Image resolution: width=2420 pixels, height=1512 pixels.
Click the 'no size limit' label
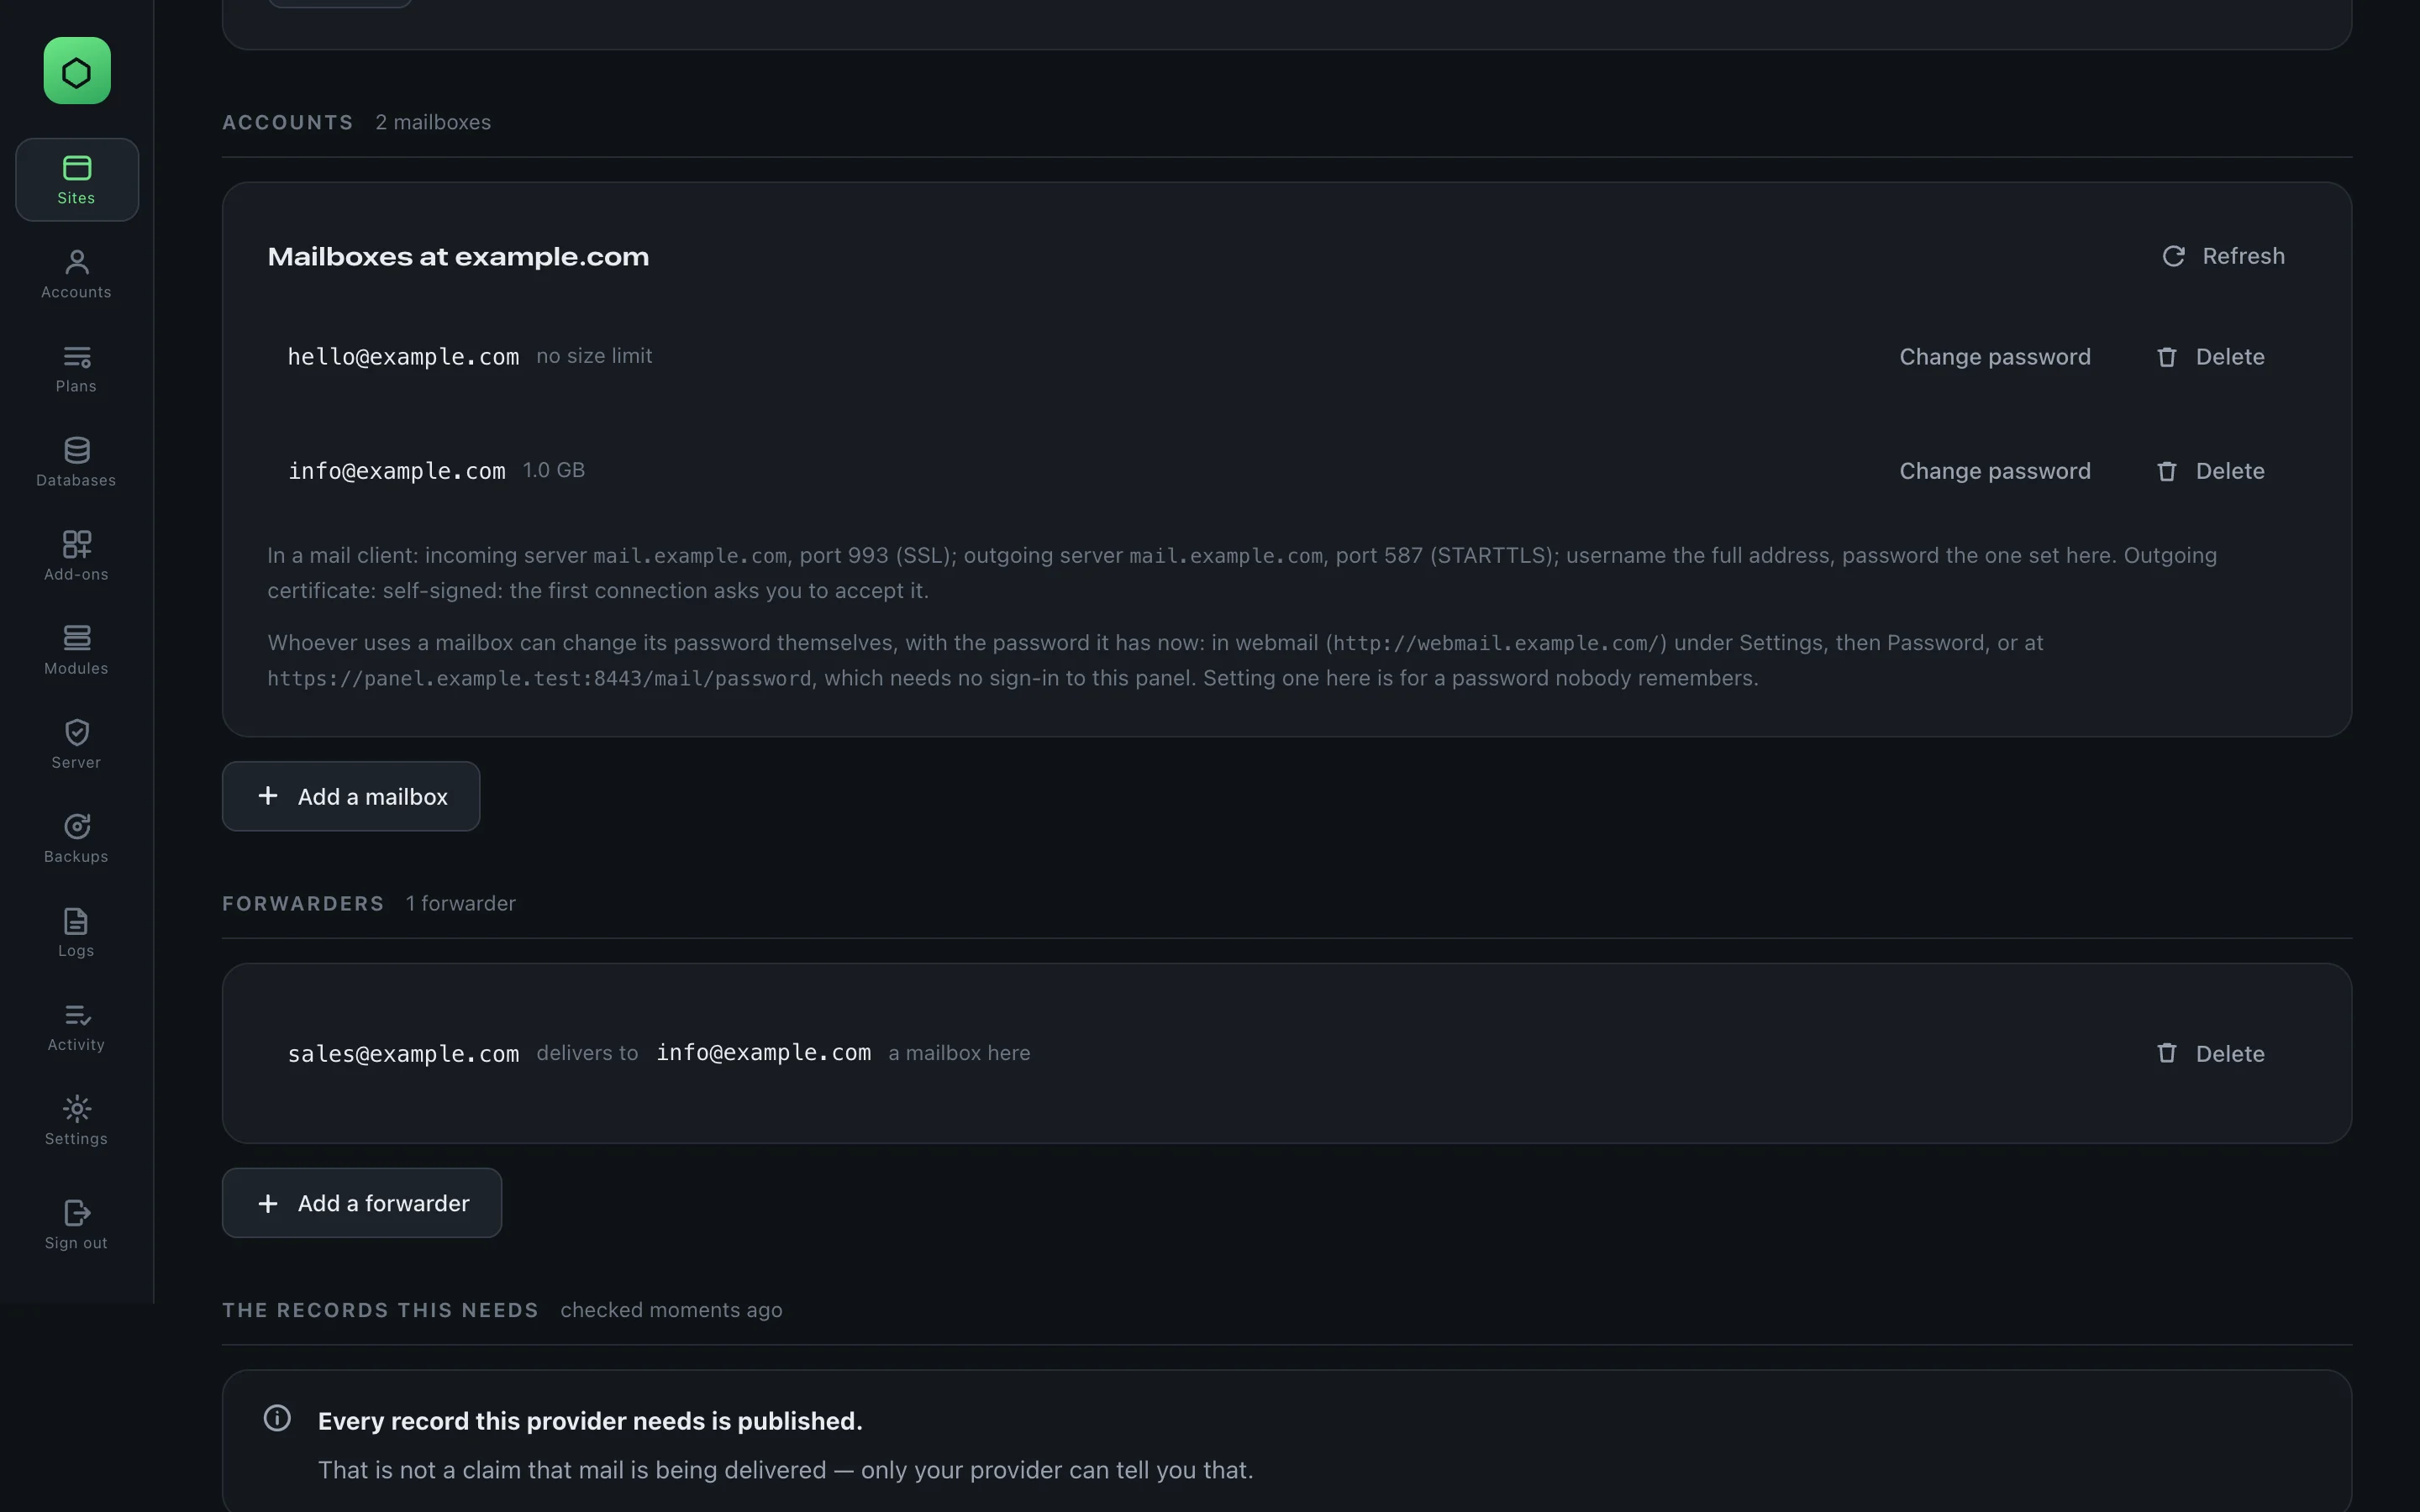pos(594,356)
